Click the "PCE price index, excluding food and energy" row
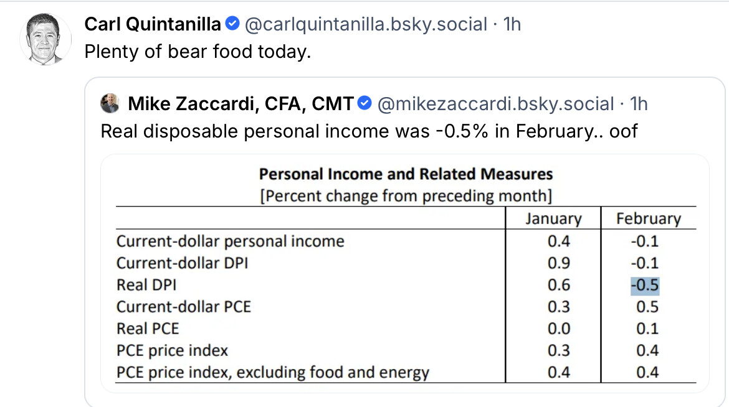Image resolution: width=729 pixels, height=407 pixels. [x=273, y=373]
